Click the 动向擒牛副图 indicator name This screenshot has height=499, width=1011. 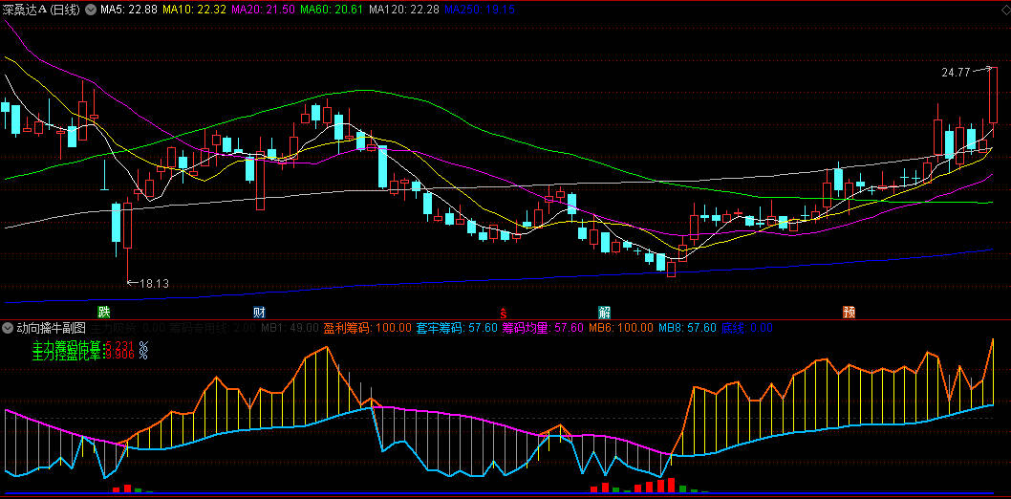click(x=51, y=328)
